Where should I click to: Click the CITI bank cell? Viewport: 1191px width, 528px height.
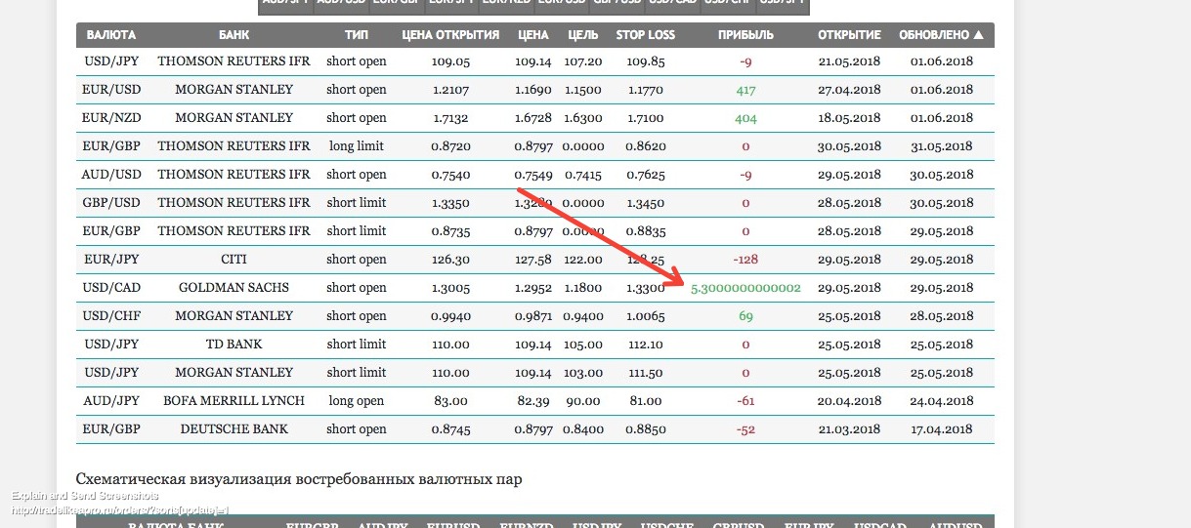click(234, 260)
